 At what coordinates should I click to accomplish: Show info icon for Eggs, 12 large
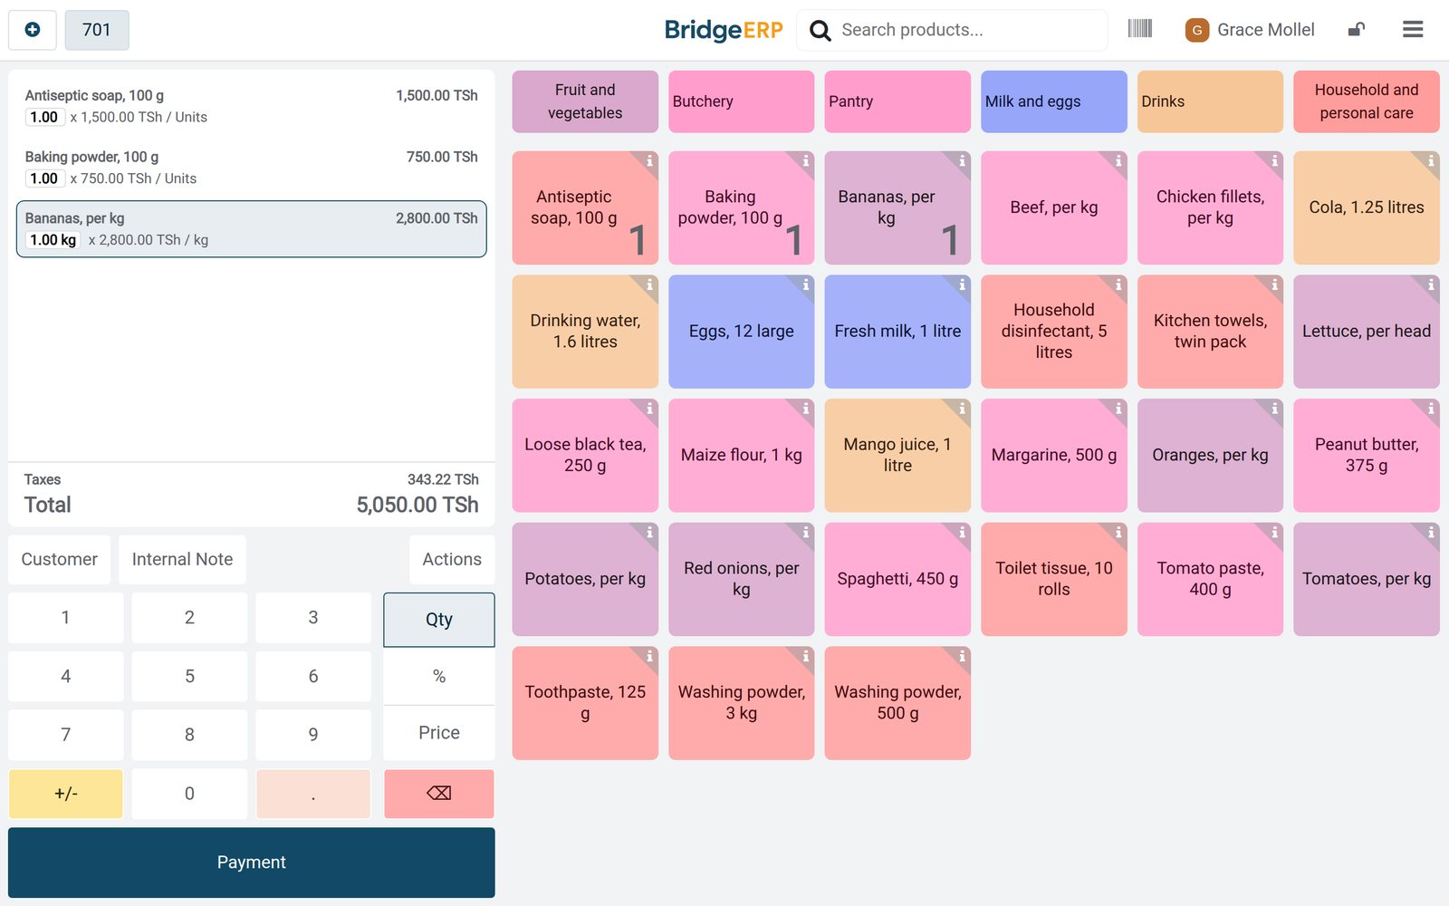click(806, 284)
